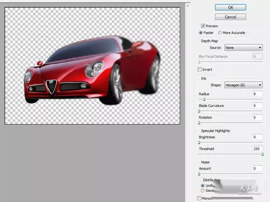Click the preview scrollbar up arrow
Image resolution: width=270 pixels, height=202 pixels.
[x=188, y=6]
